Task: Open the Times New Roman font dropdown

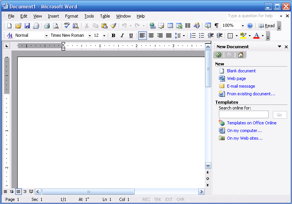Action: tap(90, 36)
